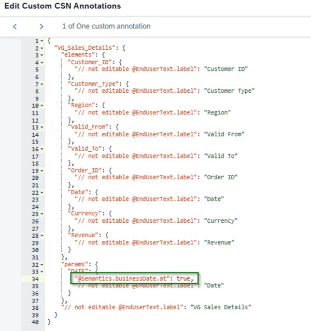Go to next annotation with right chevron
Image resolution: width=311 pixels, height=331 pixels.
(41, 26)
